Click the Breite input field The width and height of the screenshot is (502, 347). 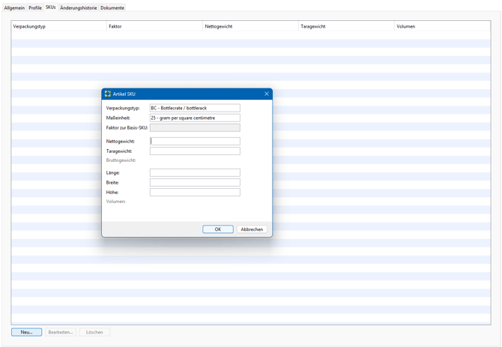coord(195,182)
